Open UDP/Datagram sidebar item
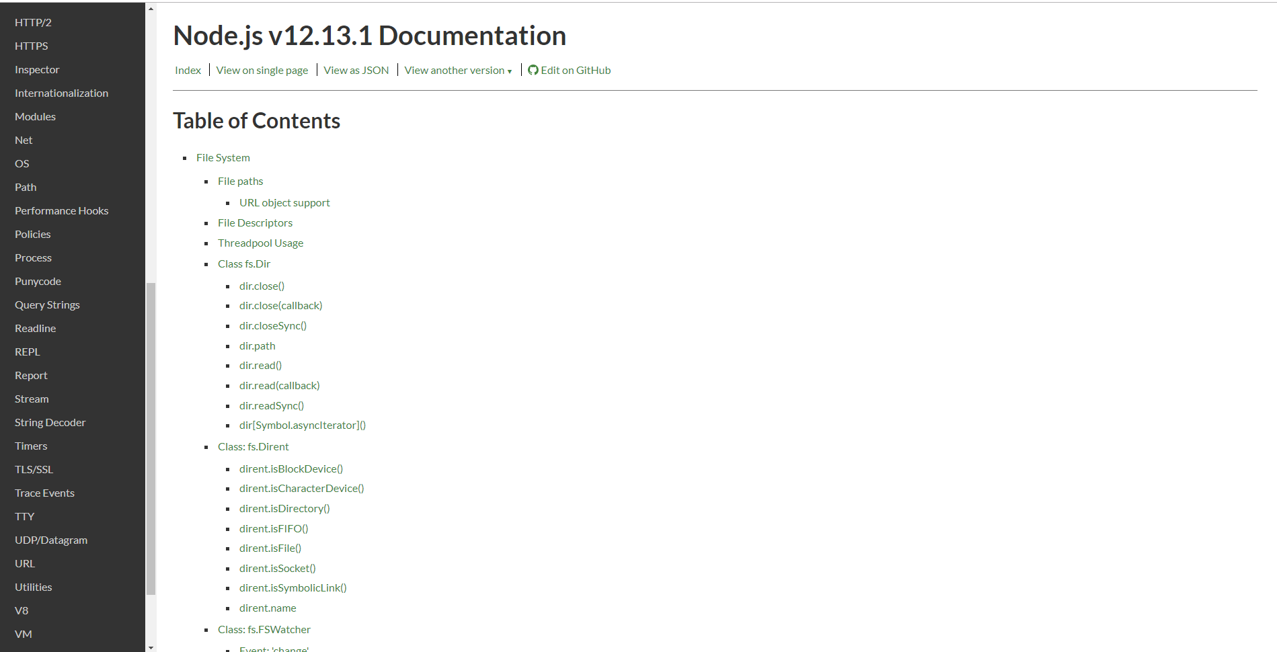The width and height of the screenshot is (1277, 652). [51, 540]
